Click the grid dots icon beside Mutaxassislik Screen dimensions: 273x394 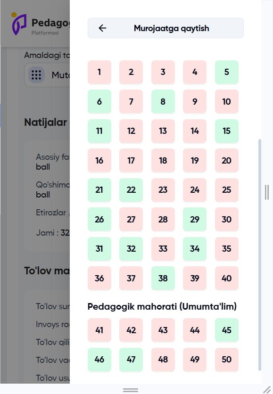pyautogui.click(x=36, y=75)
